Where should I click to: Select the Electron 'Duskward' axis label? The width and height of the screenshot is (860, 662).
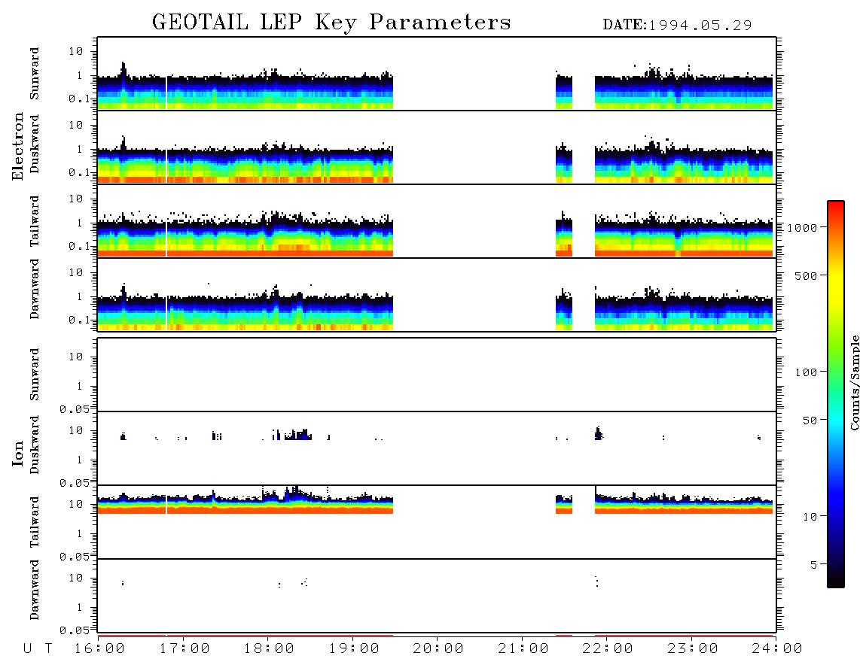pyautogui.click(x=35, y=144)
